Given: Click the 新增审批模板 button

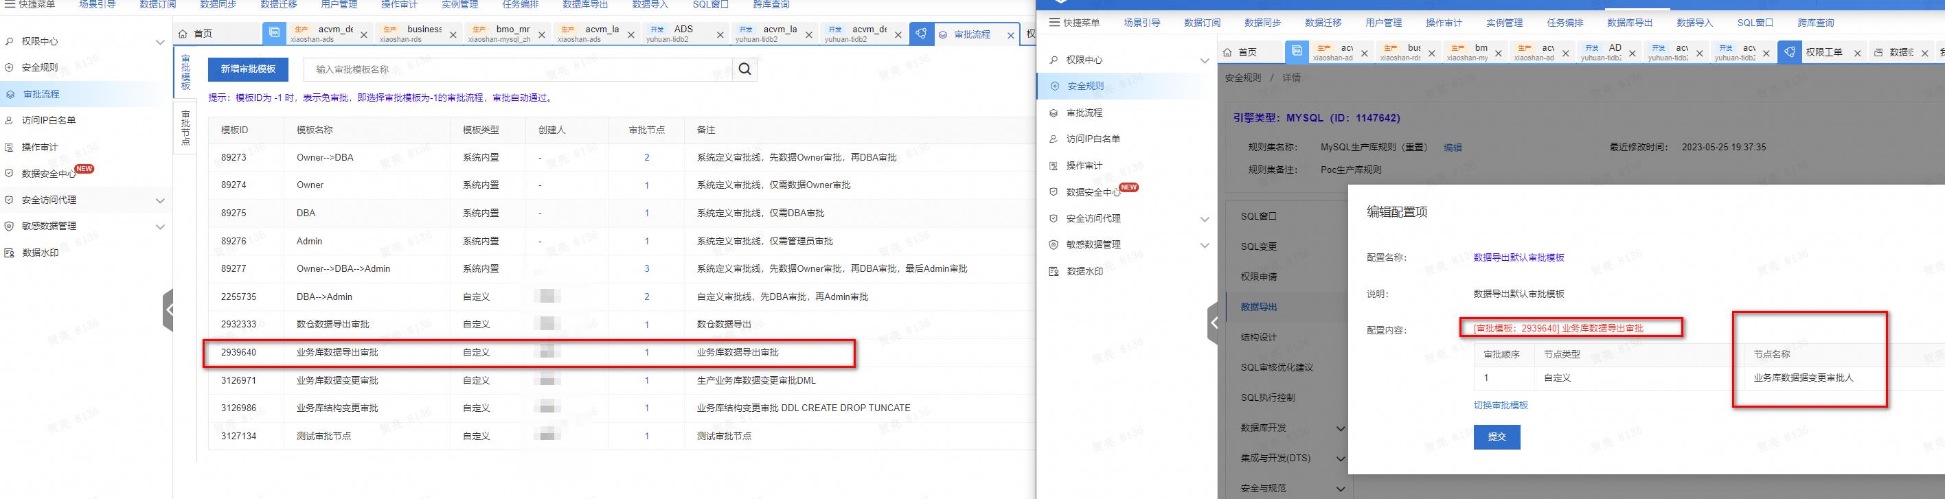Looking at the screenshot, I should pos(248,69).
